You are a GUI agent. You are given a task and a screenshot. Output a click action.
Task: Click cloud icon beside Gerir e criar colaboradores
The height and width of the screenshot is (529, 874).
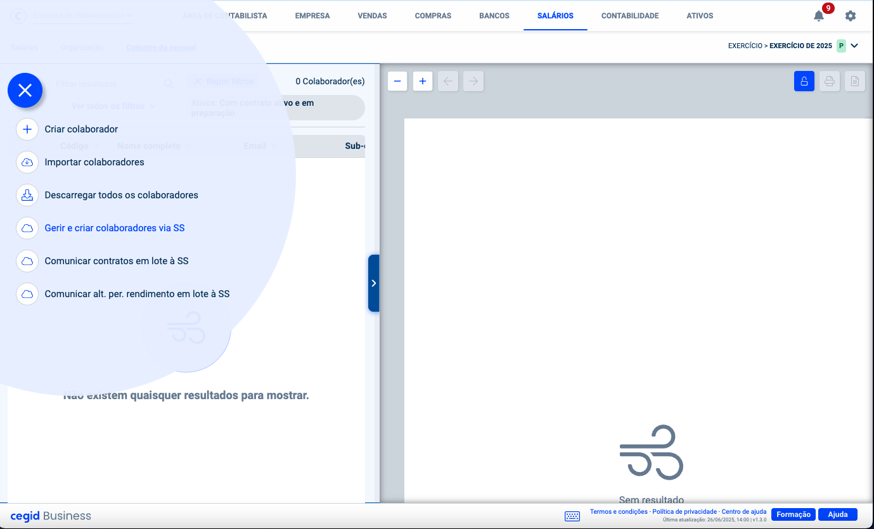coord(27,228)
